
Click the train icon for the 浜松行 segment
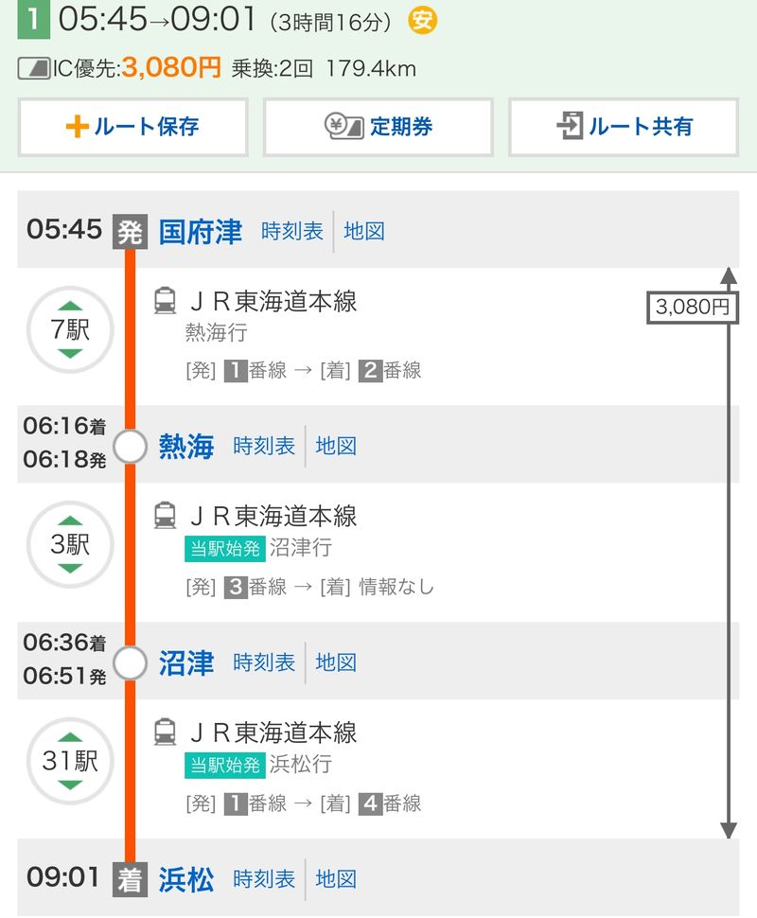pos(165,732)
